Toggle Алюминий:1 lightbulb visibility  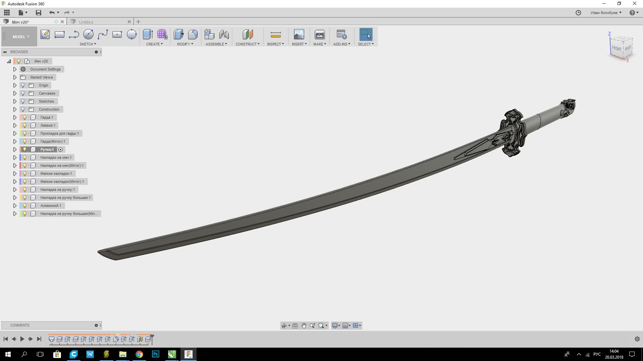coord(24,206)
